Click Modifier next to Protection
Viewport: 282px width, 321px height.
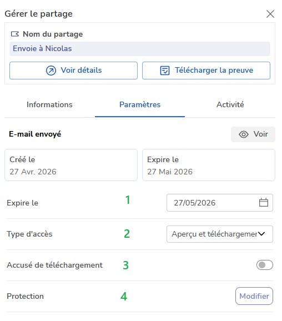point(254,296)
